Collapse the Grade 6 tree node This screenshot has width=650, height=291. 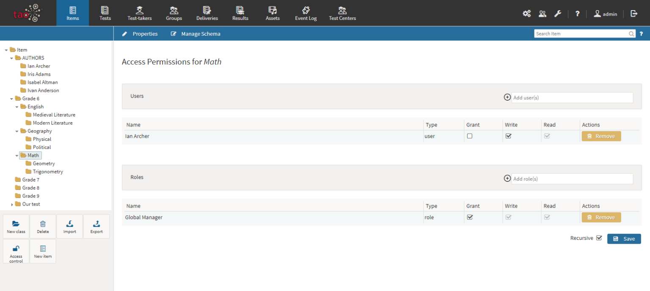coord(12,99)
